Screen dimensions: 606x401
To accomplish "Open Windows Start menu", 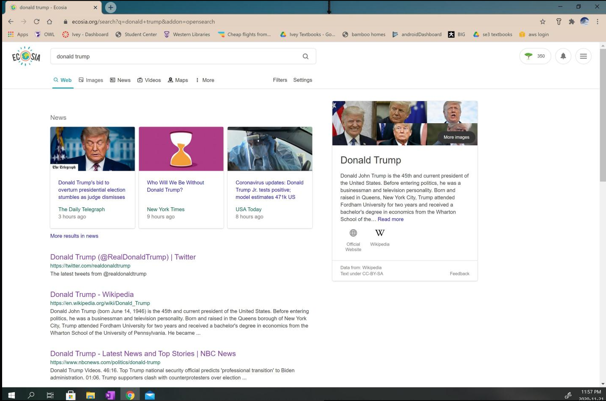I will point(11,395).
